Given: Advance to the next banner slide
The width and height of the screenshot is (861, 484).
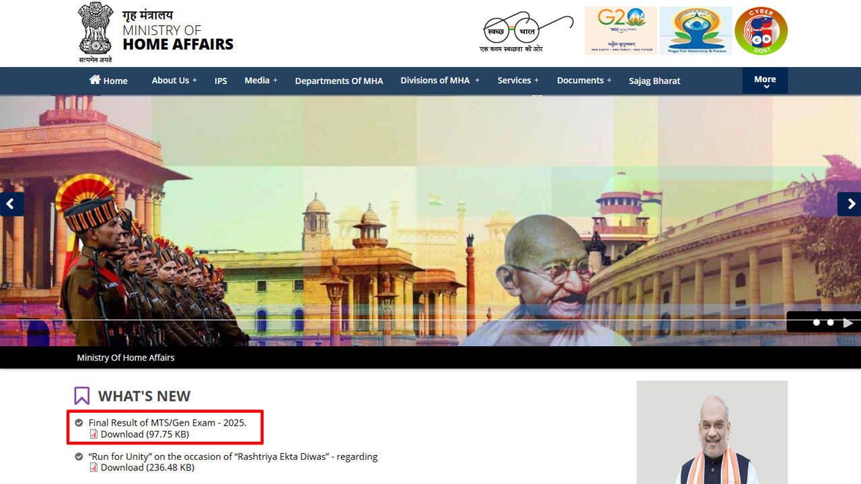Looking at the screenshot, I should point(849,204).
